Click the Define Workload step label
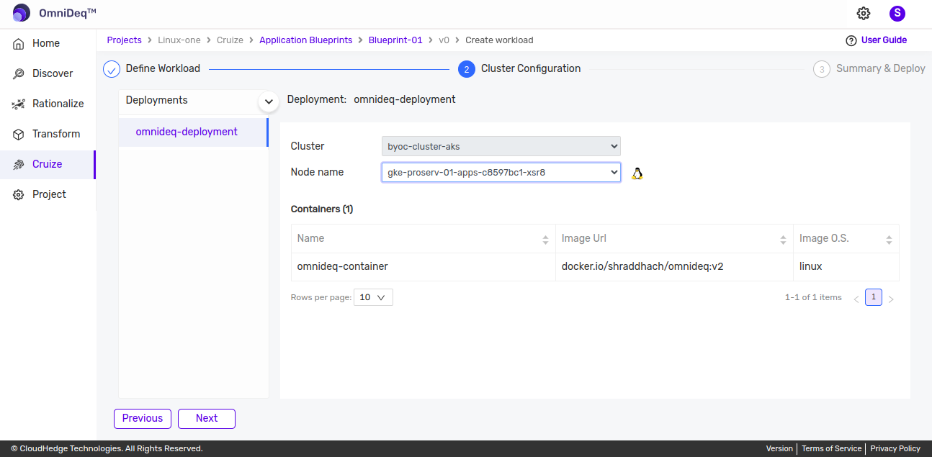 point(163,68)
